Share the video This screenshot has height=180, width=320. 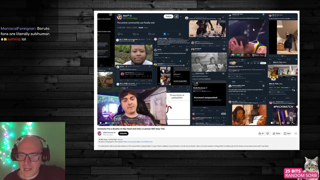coord(276,133)
